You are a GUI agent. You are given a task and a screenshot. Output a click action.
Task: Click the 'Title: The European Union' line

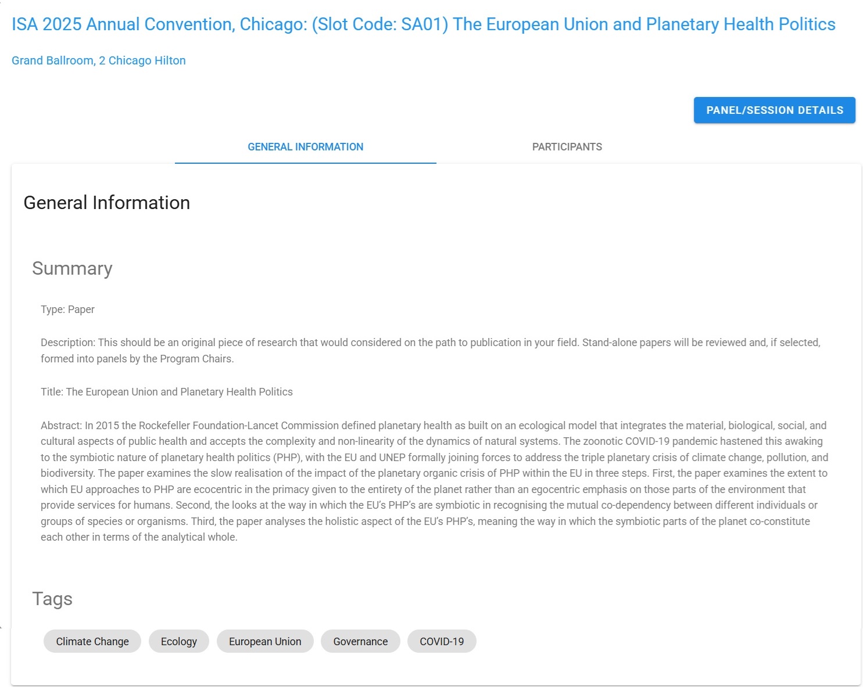click(x=167, y=392)
